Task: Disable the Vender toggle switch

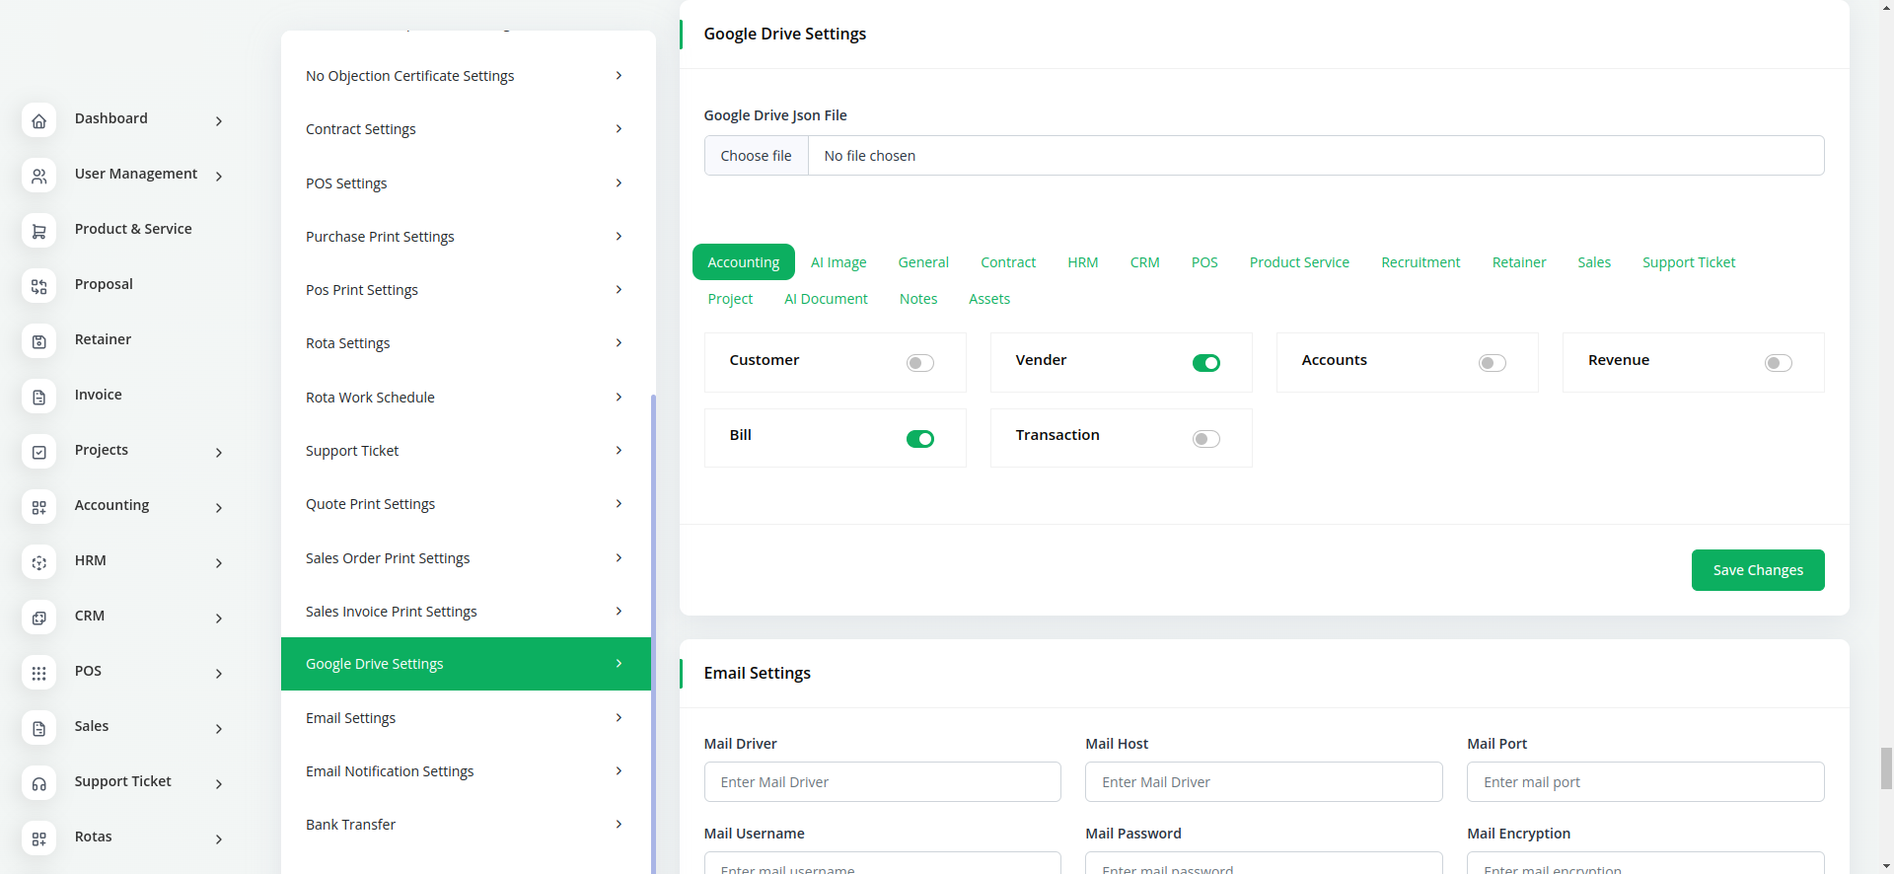Action: (1205, 363)
